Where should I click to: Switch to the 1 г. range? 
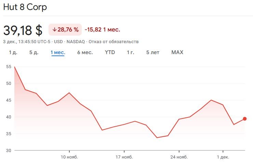131,52
